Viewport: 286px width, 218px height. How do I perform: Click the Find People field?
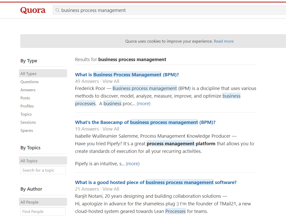(x=43, y=211)
